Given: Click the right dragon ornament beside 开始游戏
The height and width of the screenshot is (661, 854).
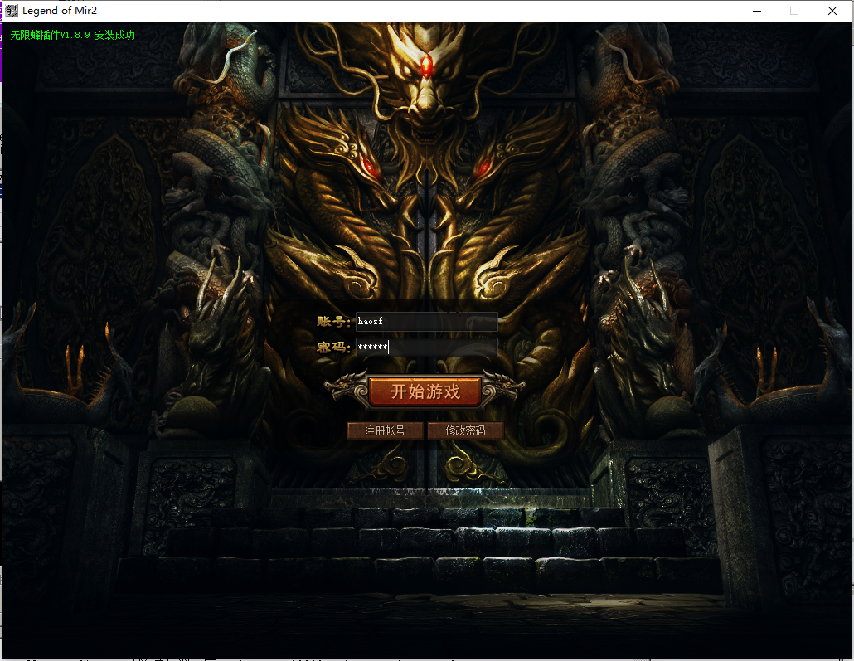Looking at the screenshot, I should tap(502, 388).
